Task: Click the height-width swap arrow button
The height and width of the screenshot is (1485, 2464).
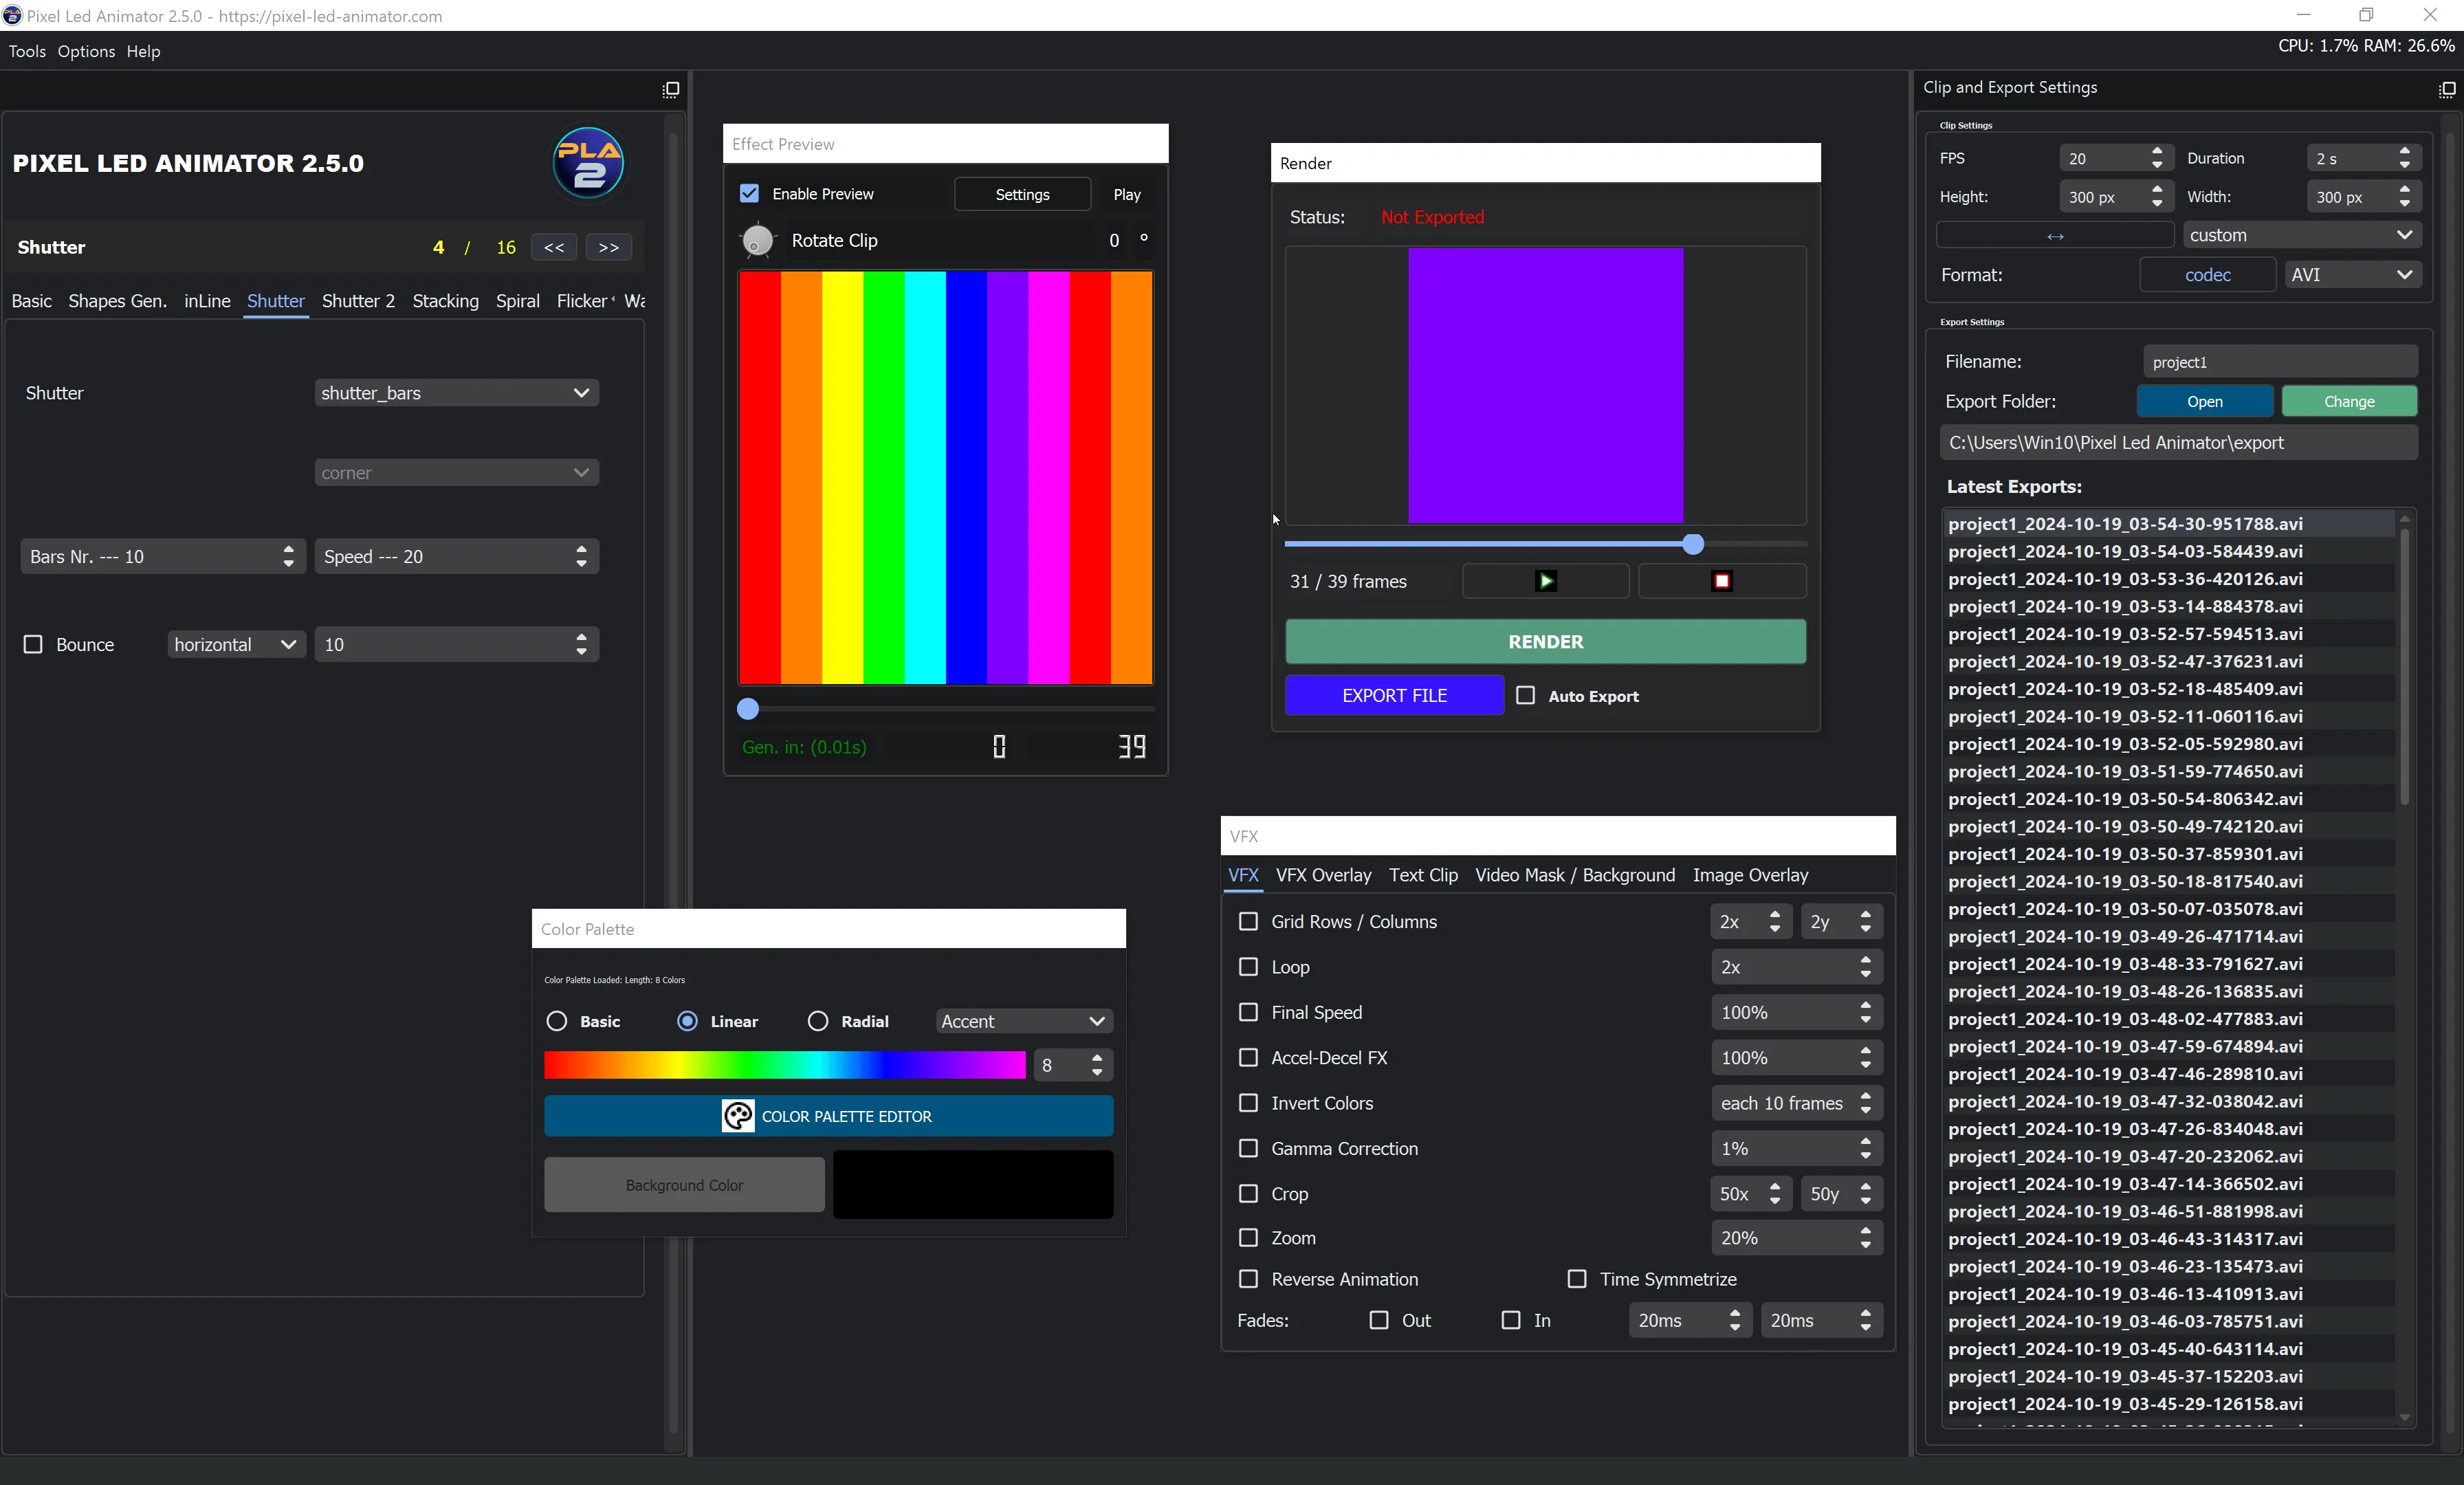Action: 2054,236
